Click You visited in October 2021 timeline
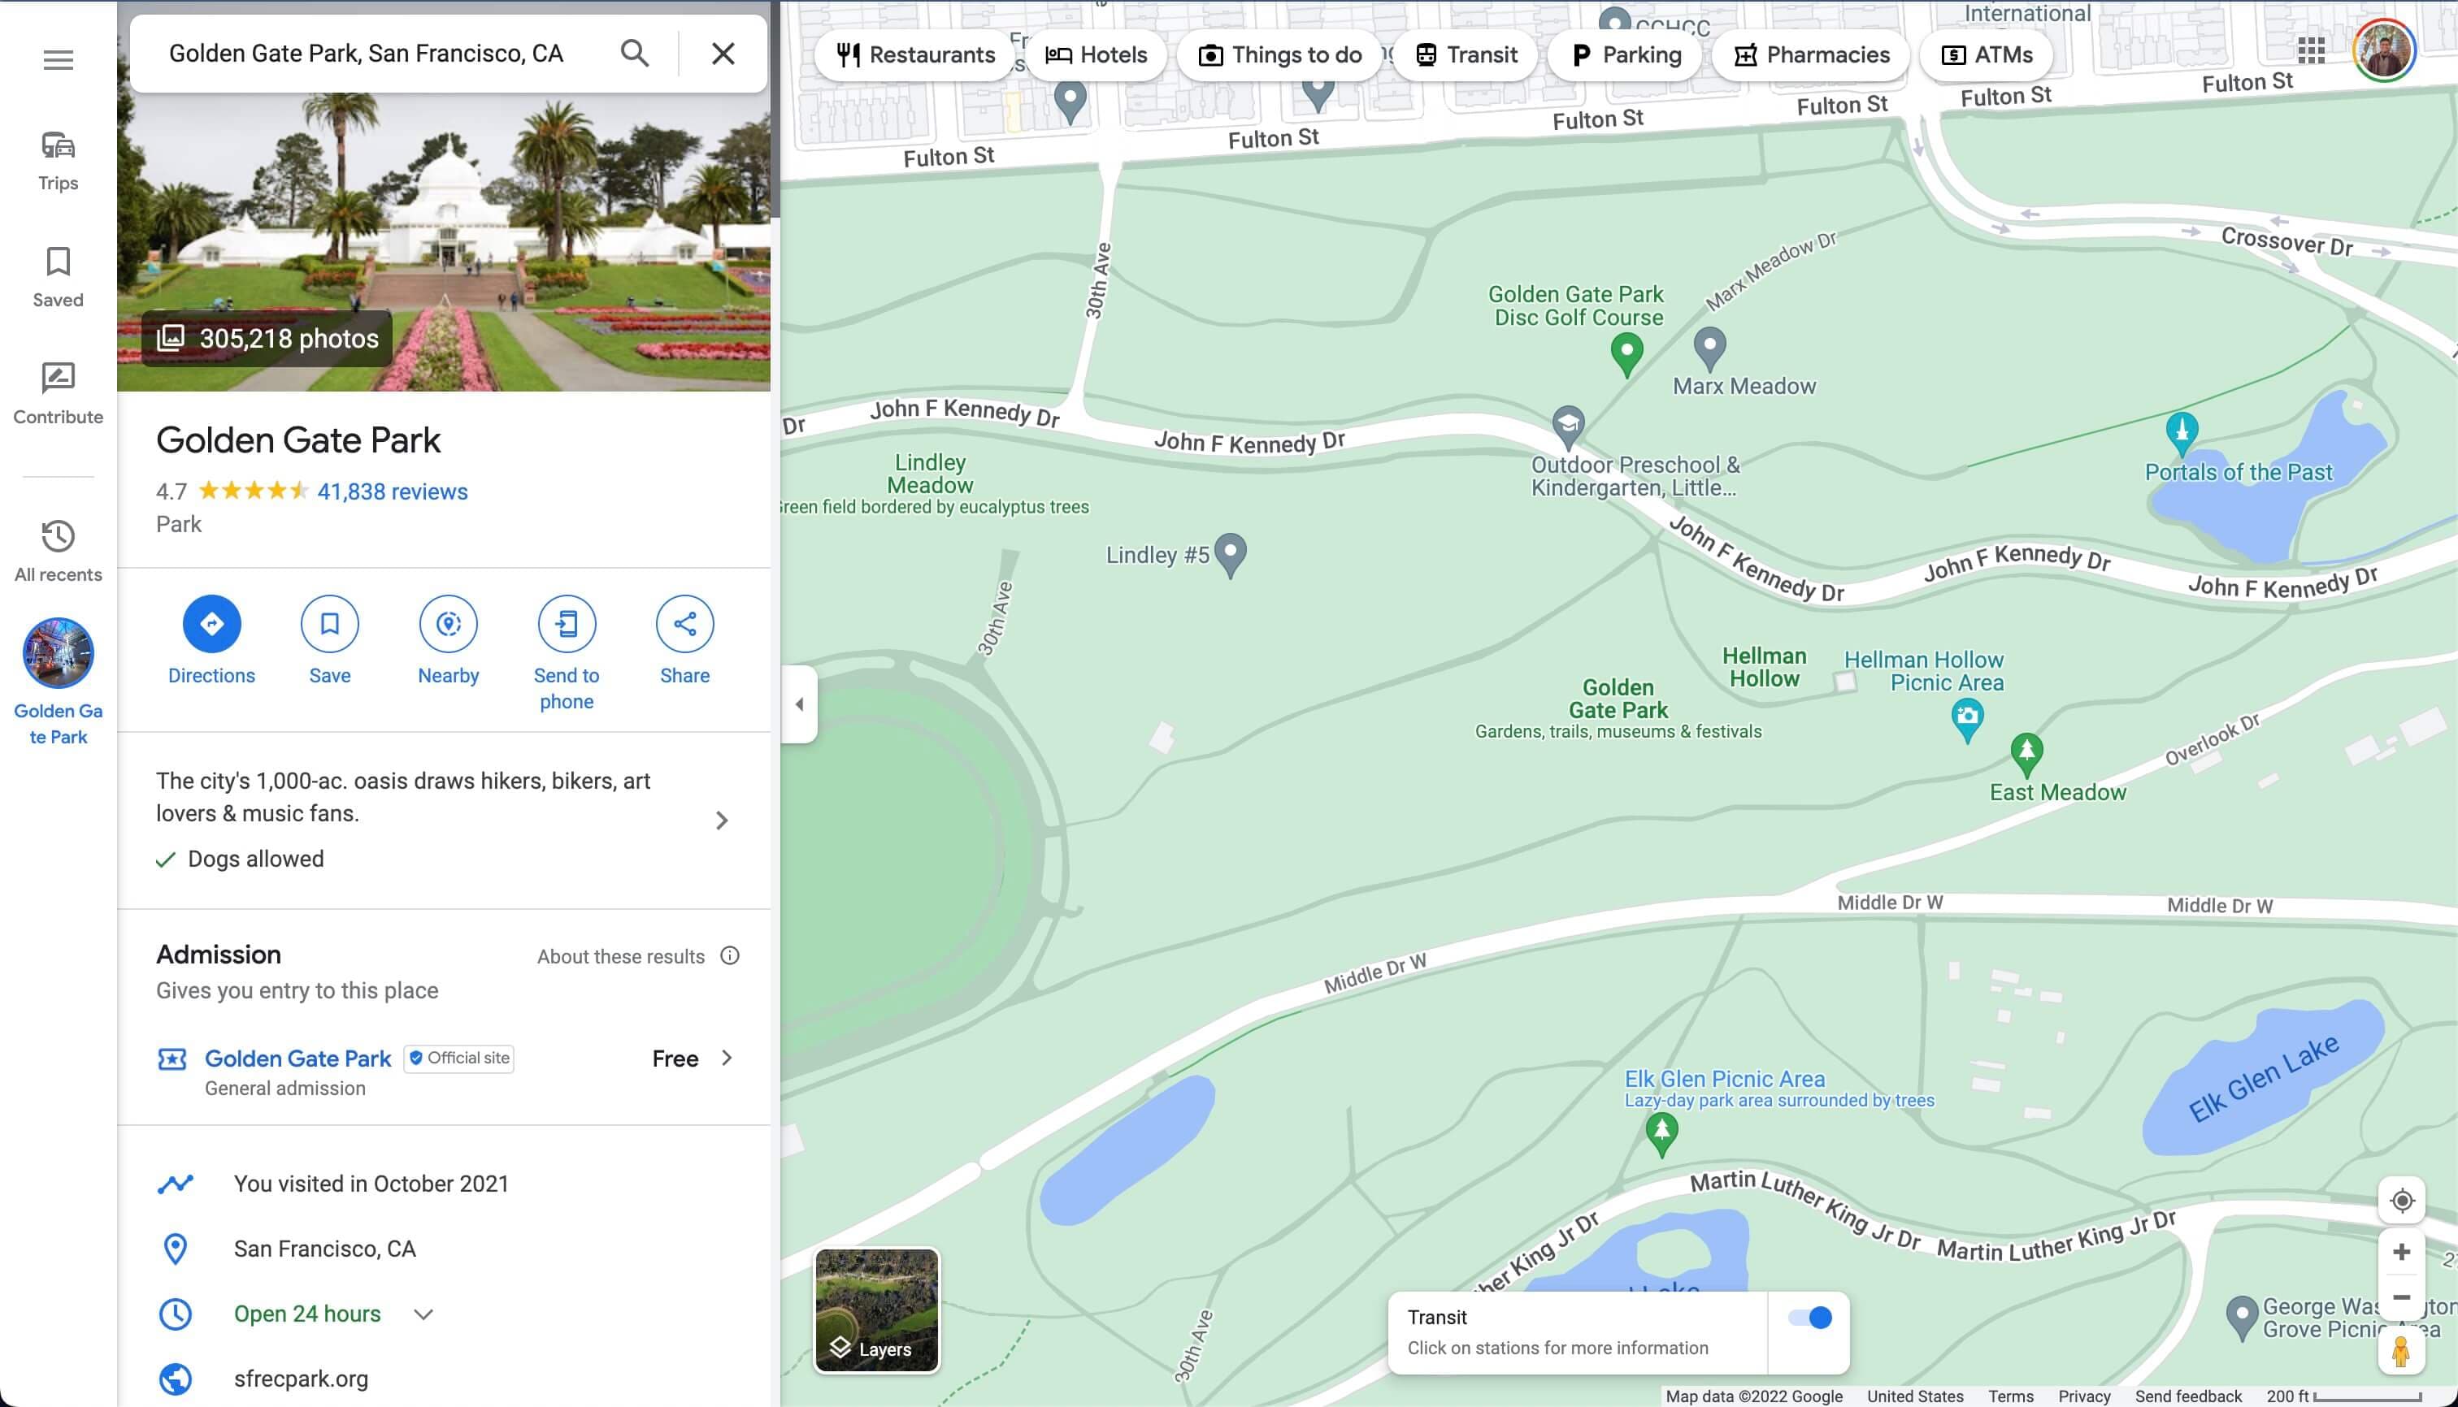2458x1407 pixels. click(x=445, y=1184)
